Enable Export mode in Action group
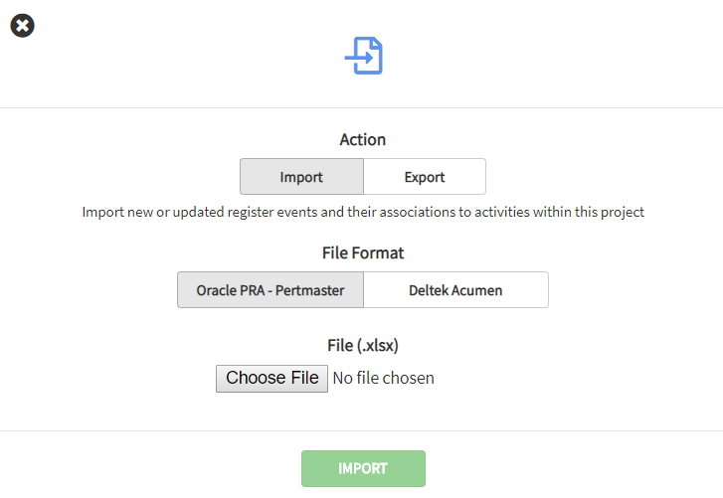723x498 pixels. 425,177
